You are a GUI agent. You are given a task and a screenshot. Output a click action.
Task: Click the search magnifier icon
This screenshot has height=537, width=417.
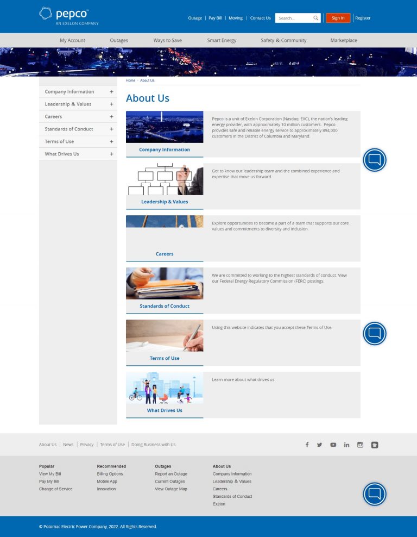point(315,18)
